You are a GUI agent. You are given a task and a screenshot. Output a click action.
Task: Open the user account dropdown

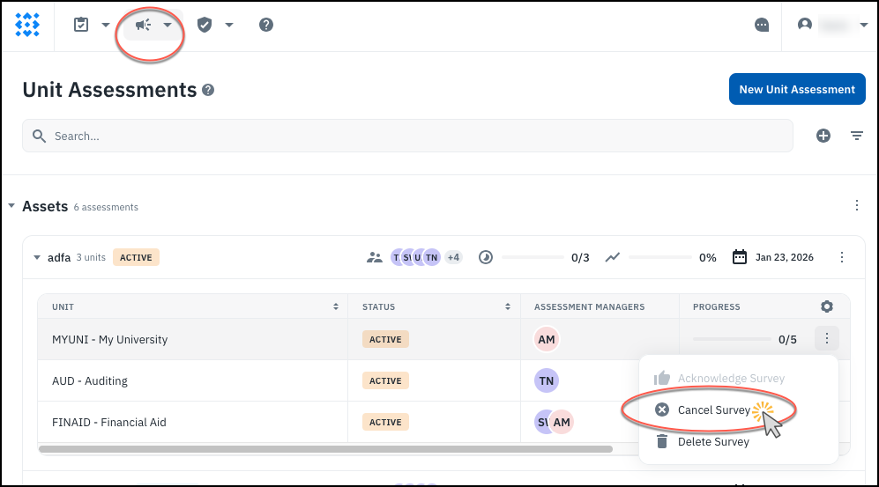pyautogui.click(x=832, y=25)
